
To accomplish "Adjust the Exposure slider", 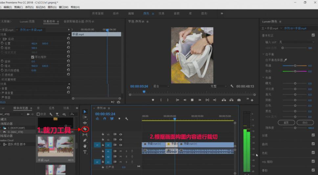I will click(x=295, y=83).
